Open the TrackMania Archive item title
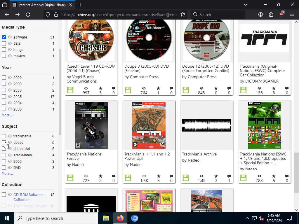This screenshot has width=299, height=224. (199, 154)
